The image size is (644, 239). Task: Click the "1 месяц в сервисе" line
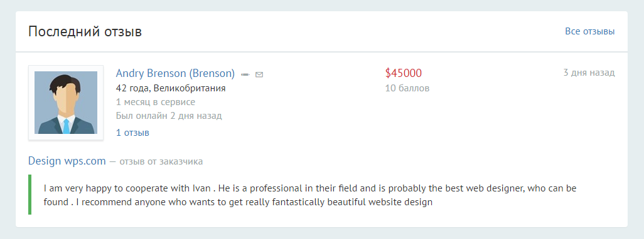point(155,102)
